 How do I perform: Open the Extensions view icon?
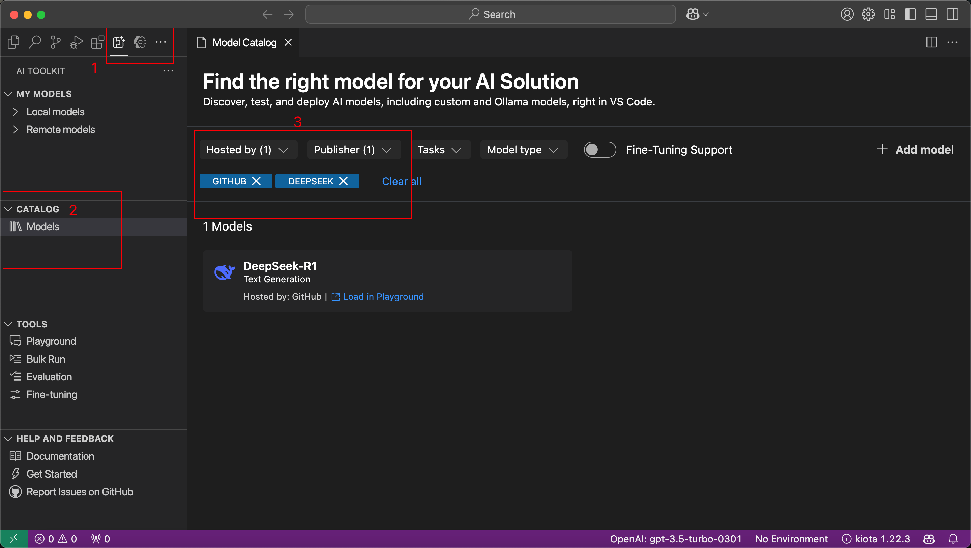[x=98, y=42]
